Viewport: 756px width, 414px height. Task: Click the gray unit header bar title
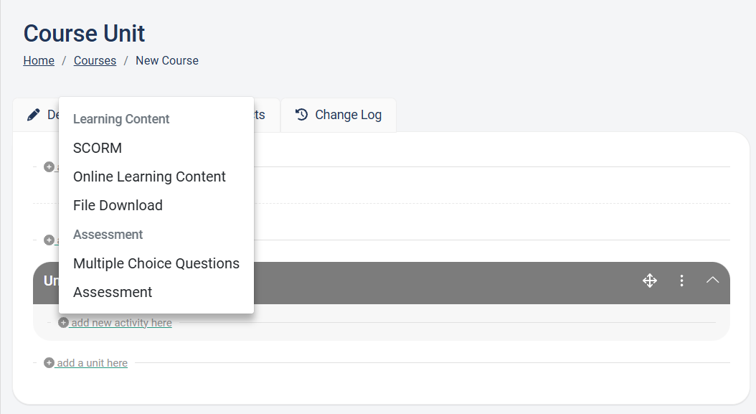pyautogui.click(x=50, y=281)
